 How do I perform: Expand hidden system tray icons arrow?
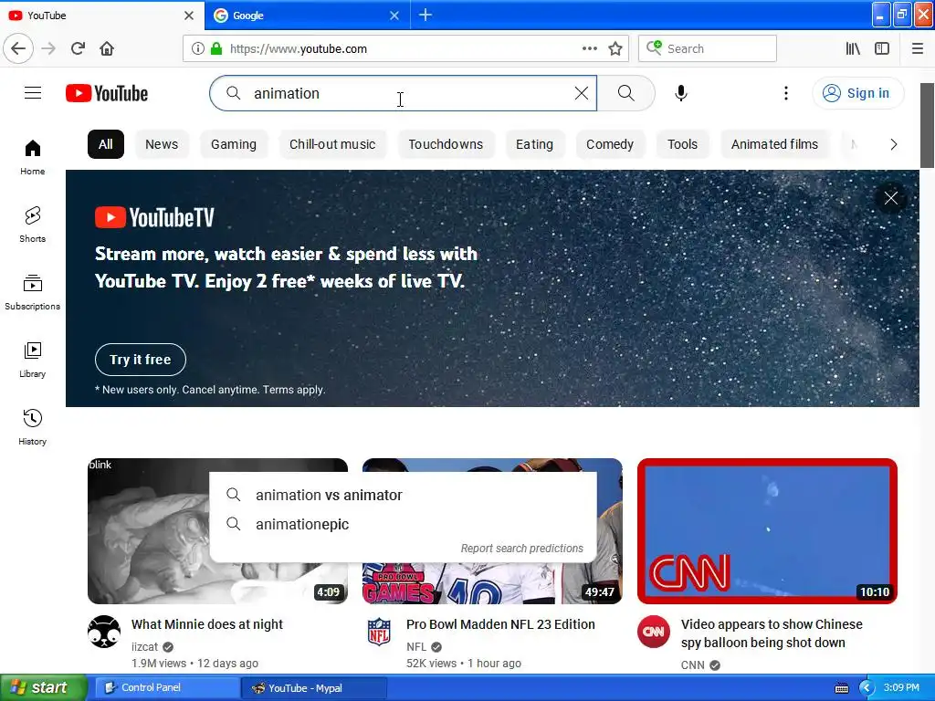pyautogui.click(x=867, y=688)
